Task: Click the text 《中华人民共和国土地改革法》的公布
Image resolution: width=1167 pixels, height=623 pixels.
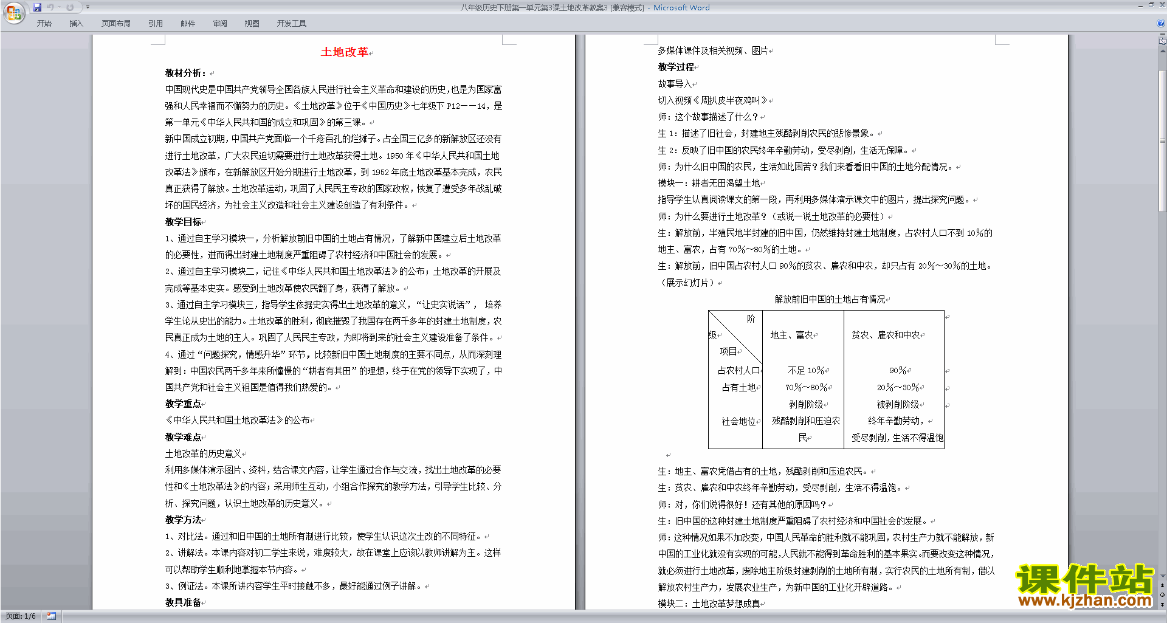Action: pos(238,420)
